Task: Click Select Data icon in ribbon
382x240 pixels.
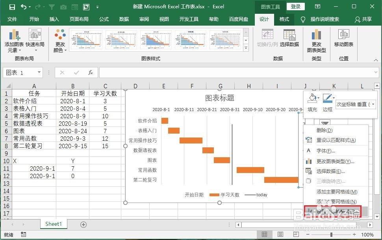Action: (x=289, y=38)
